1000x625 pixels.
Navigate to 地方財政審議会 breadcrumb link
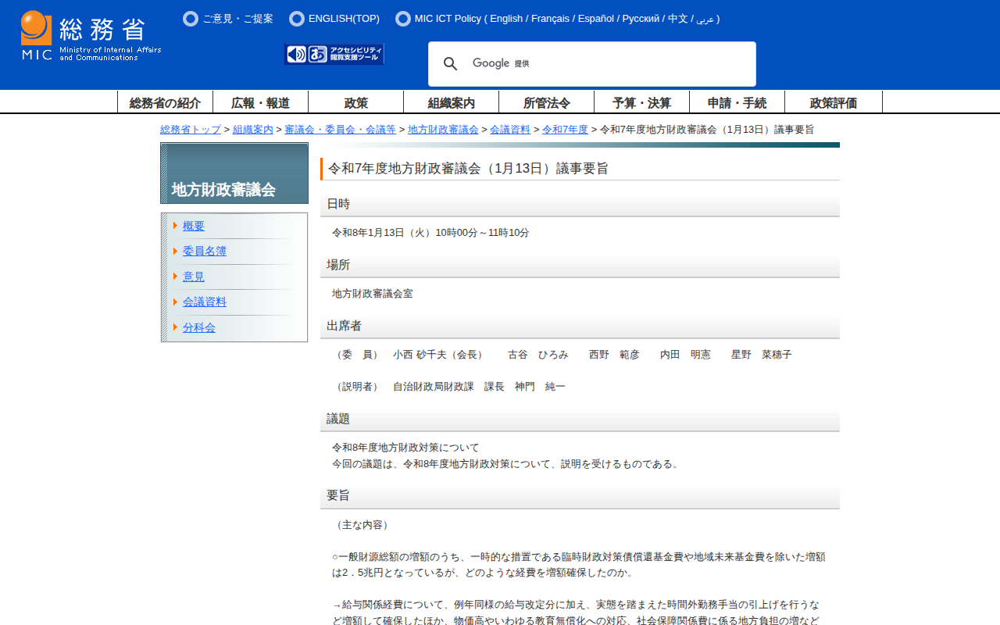(443, 130)
